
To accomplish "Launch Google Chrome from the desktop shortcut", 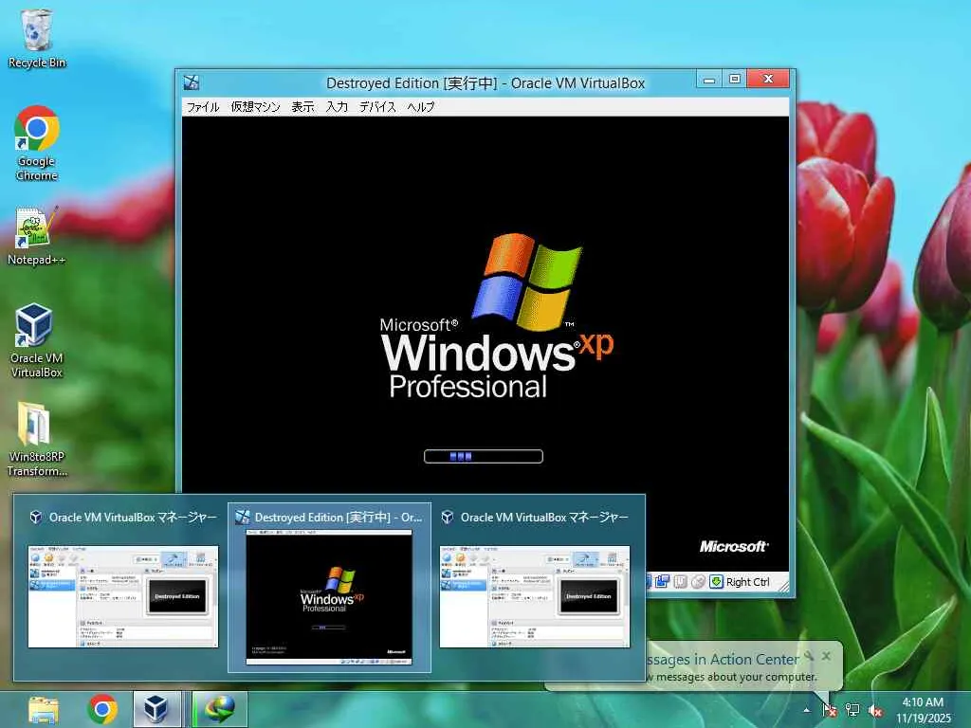I will [37, 143].
